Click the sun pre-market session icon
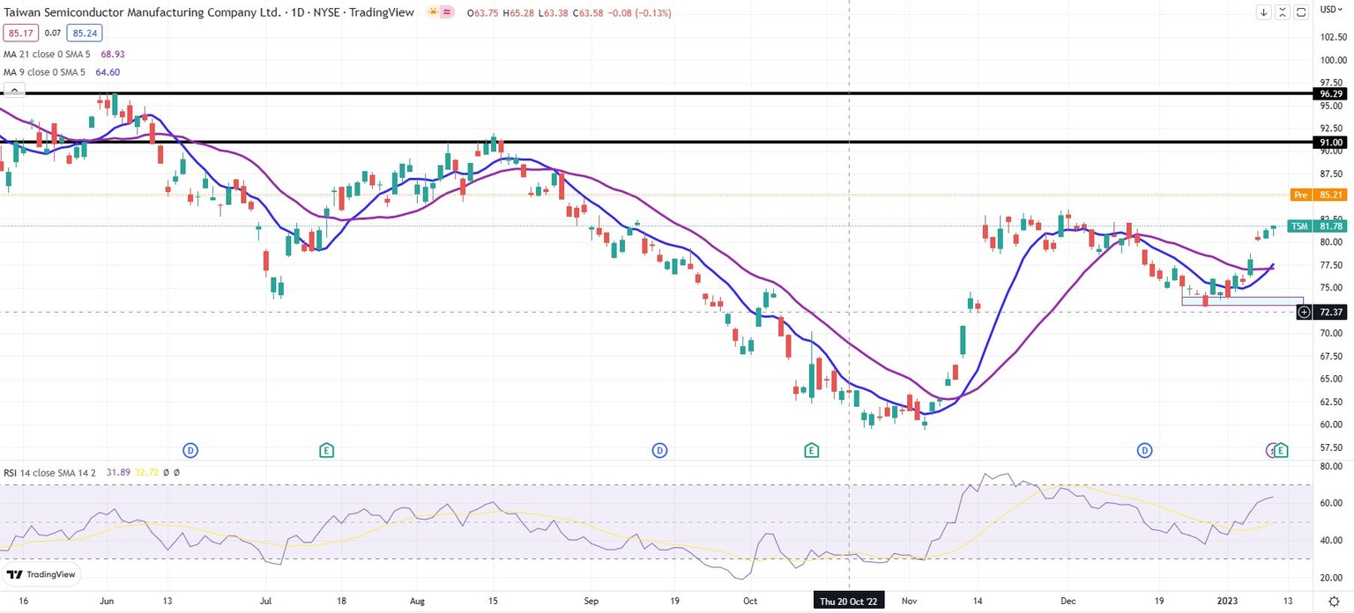 pos(433,12)
